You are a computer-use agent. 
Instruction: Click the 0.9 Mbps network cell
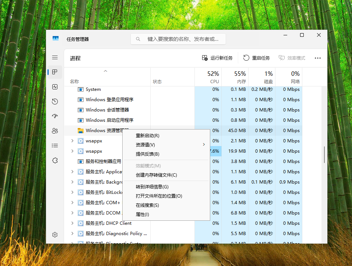289,182
